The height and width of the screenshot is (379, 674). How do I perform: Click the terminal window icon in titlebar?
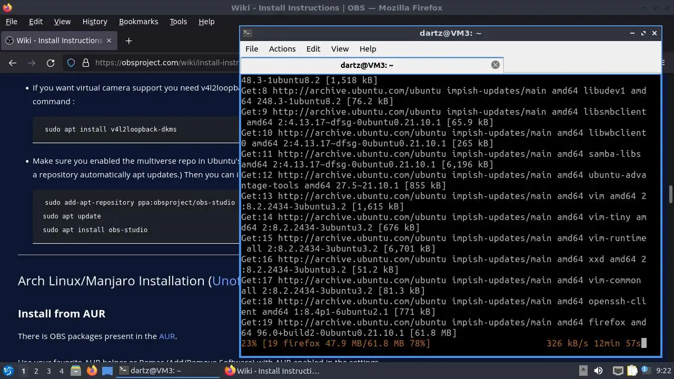point(247,33)
